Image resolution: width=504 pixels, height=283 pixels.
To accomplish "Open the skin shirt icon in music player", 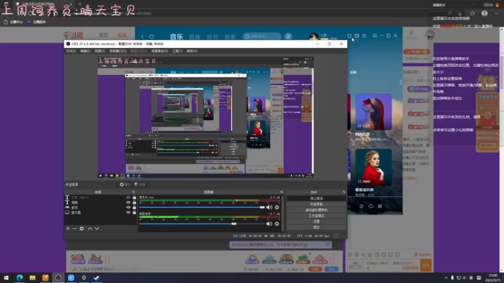I will [350, 36].
